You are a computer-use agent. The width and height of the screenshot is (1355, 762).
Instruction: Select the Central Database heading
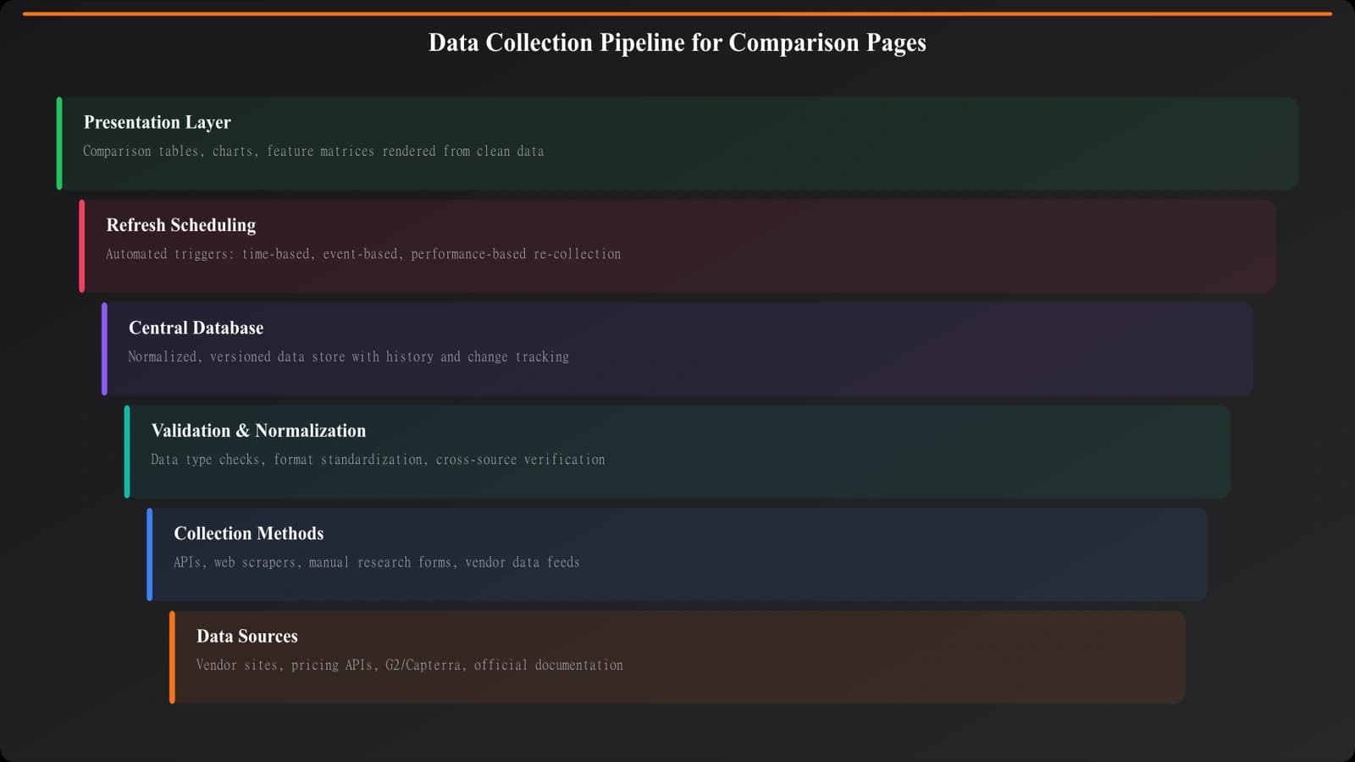[196, 328]
